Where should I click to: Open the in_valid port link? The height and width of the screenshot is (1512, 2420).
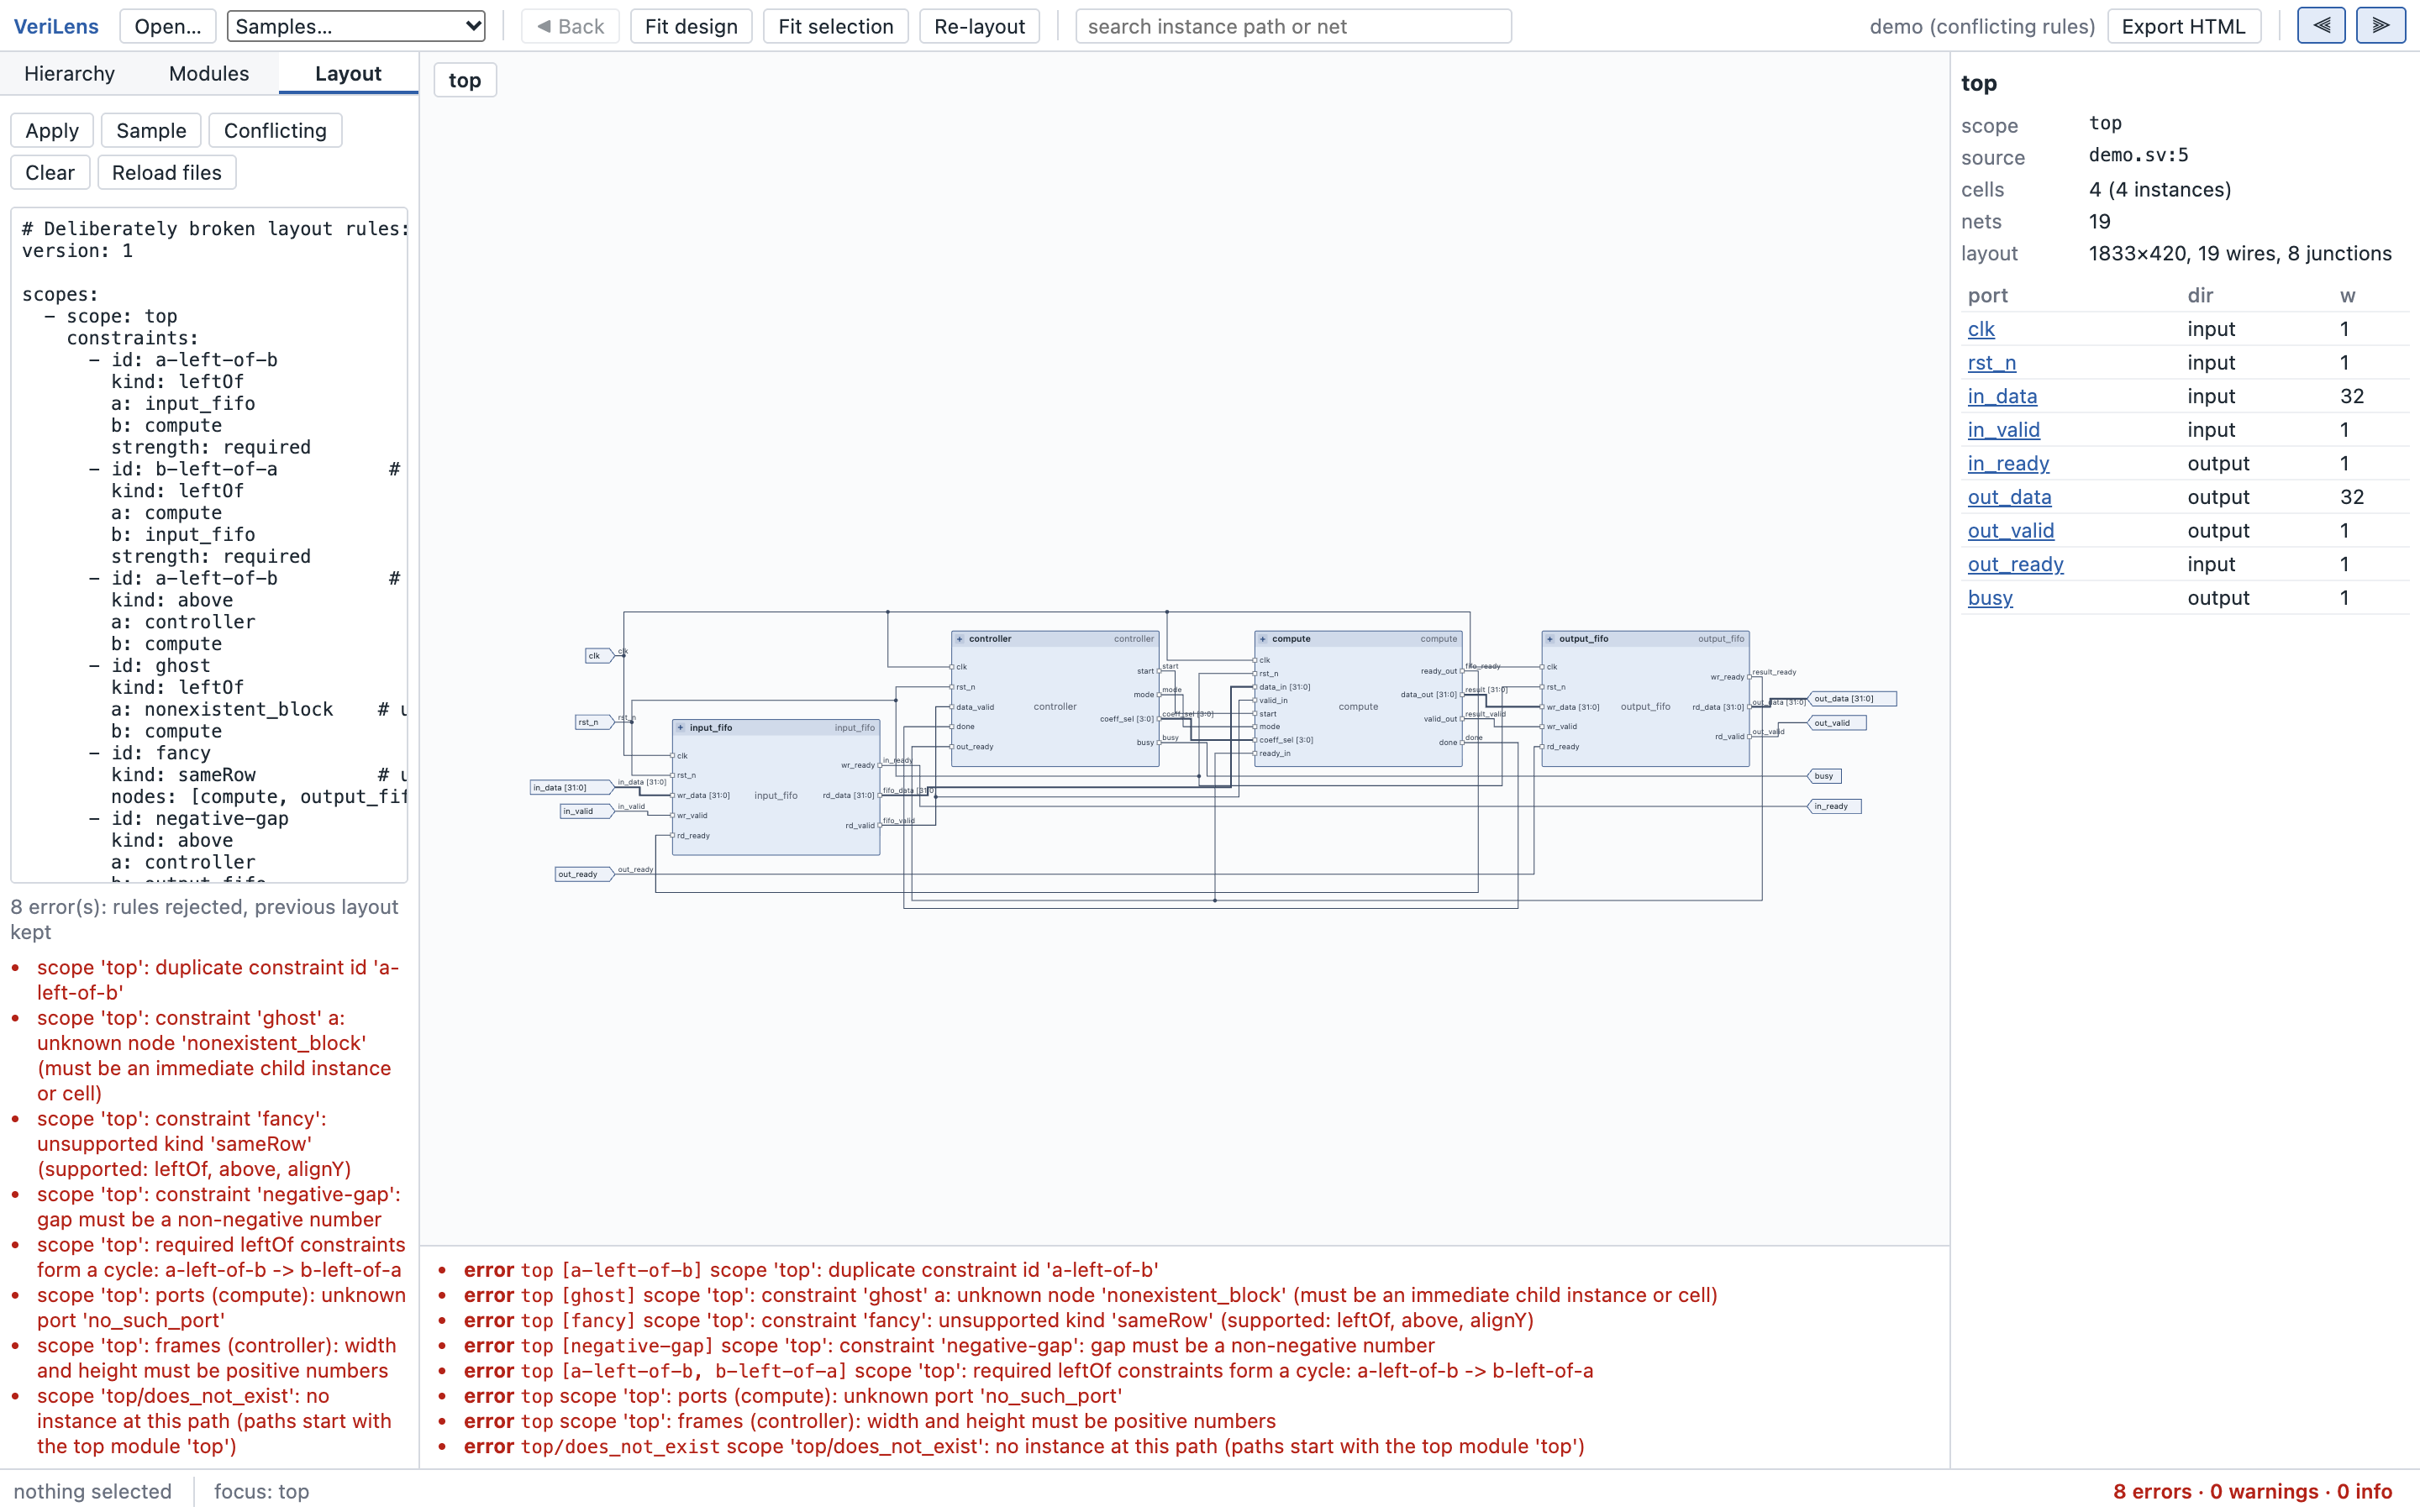coord(2004,430)
